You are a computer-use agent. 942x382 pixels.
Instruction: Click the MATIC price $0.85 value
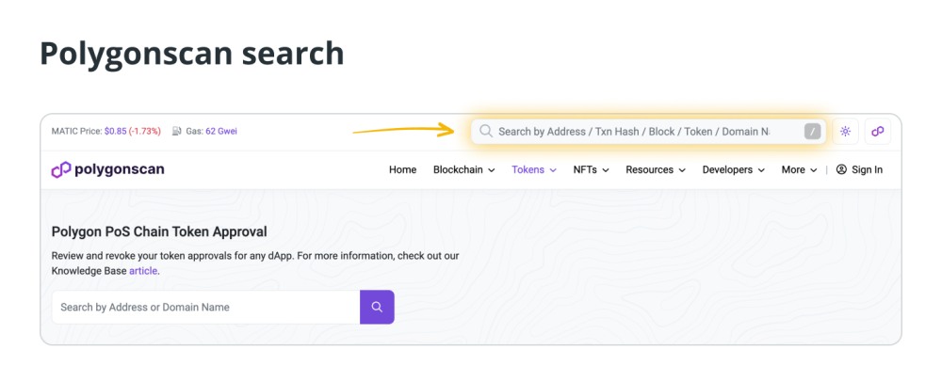point(115,131)
